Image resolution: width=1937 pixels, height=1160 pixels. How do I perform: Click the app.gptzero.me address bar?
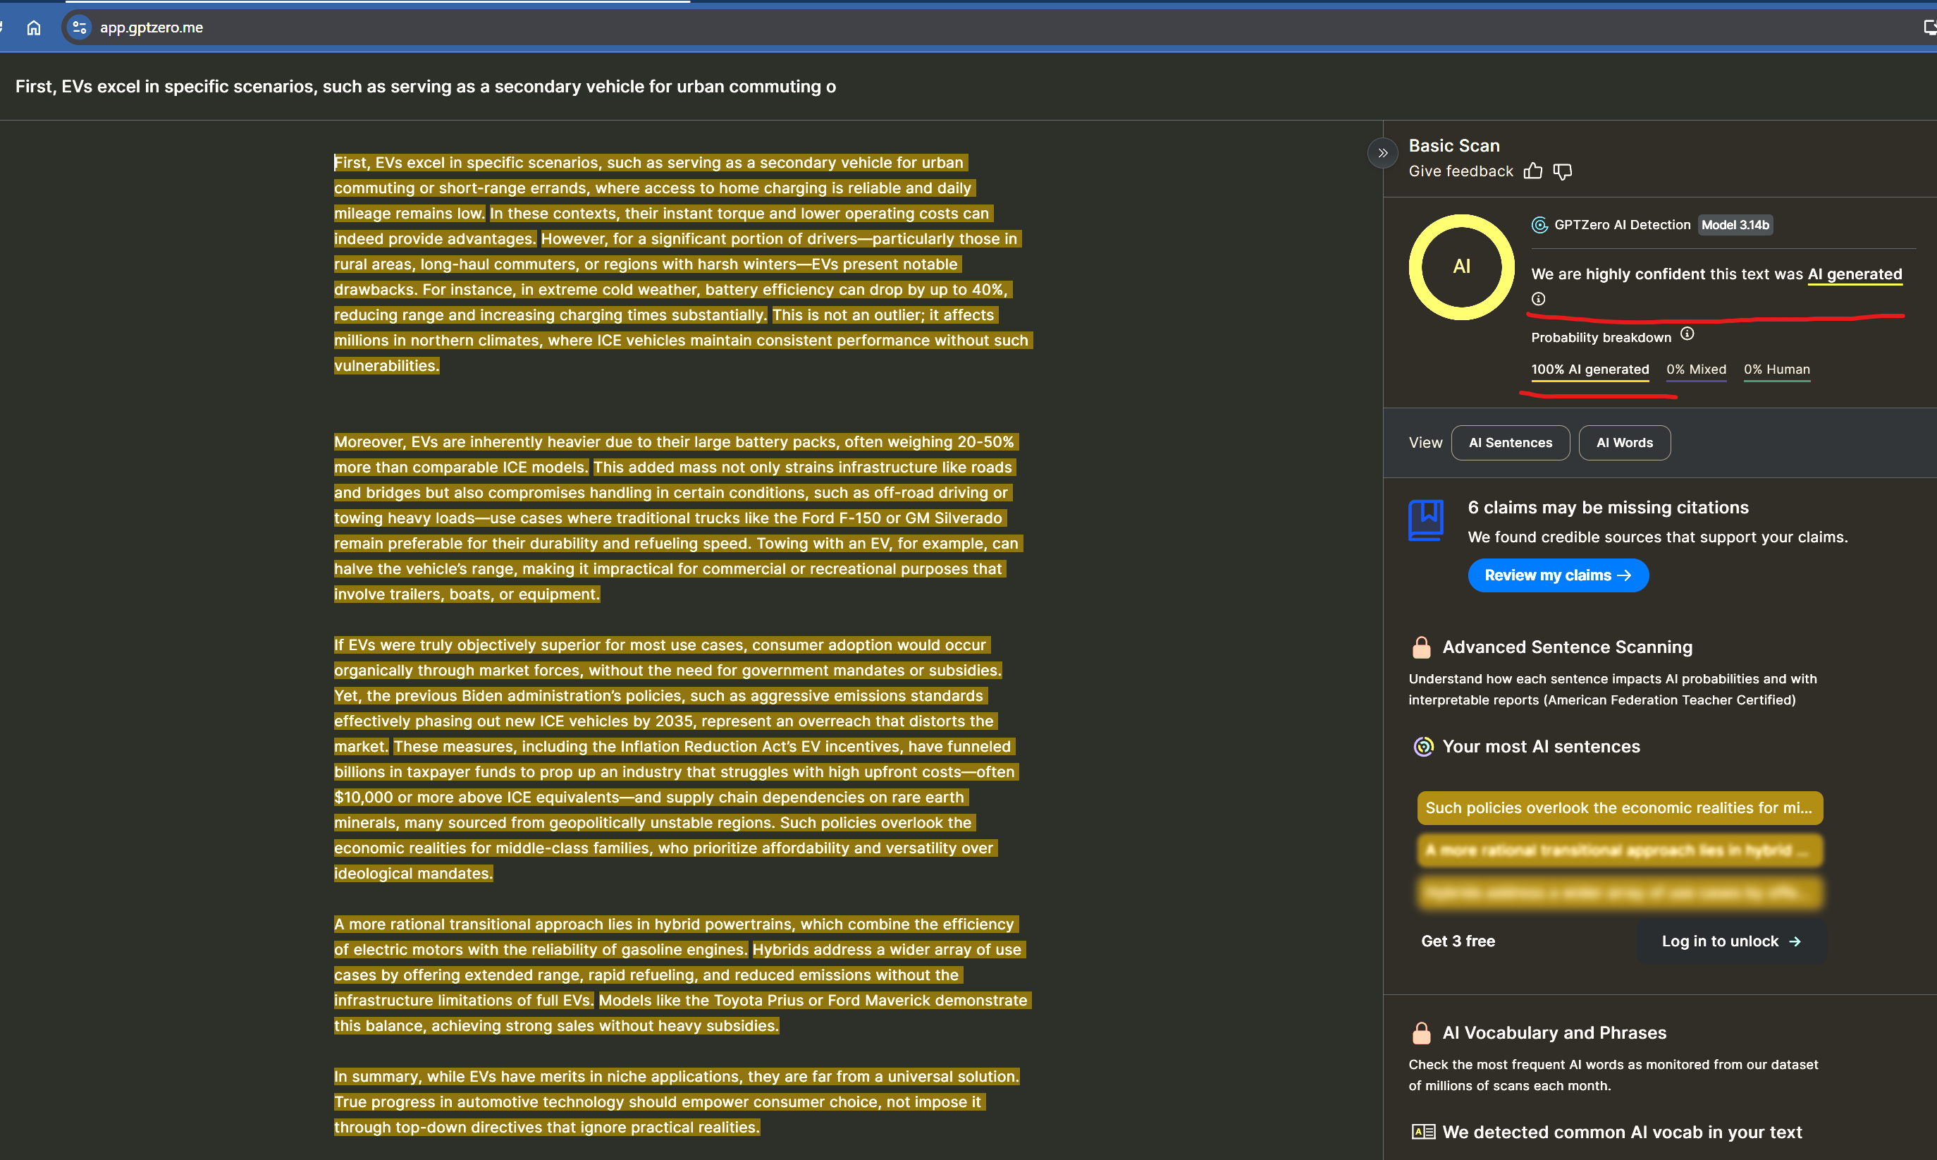click(151, 28)
